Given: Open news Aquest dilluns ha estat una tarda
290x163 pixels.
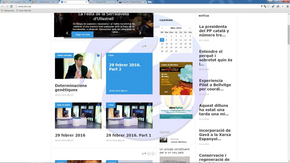Looking at the screenshot, I should pos(214,110).
